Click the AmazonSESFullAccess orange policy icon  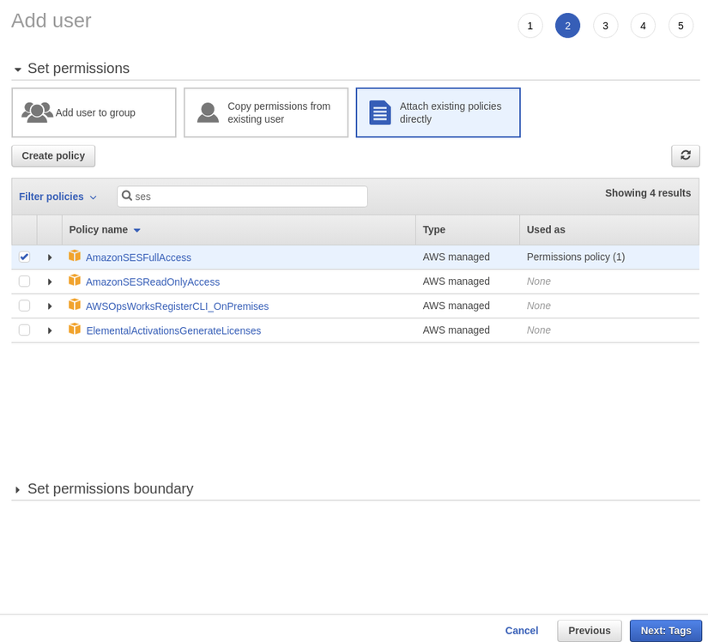[75, 257]
